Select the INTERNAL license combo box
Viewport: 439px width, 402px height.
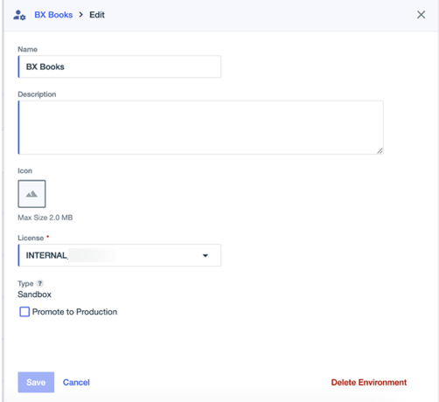pyautogui.click(x=120, y=255)
